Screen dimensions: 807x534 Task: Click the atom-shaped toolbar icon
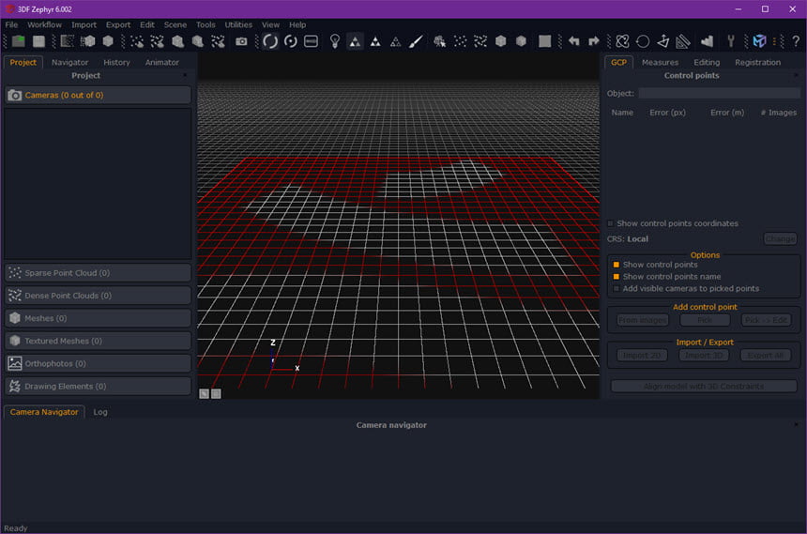click(x=622, y=41)
